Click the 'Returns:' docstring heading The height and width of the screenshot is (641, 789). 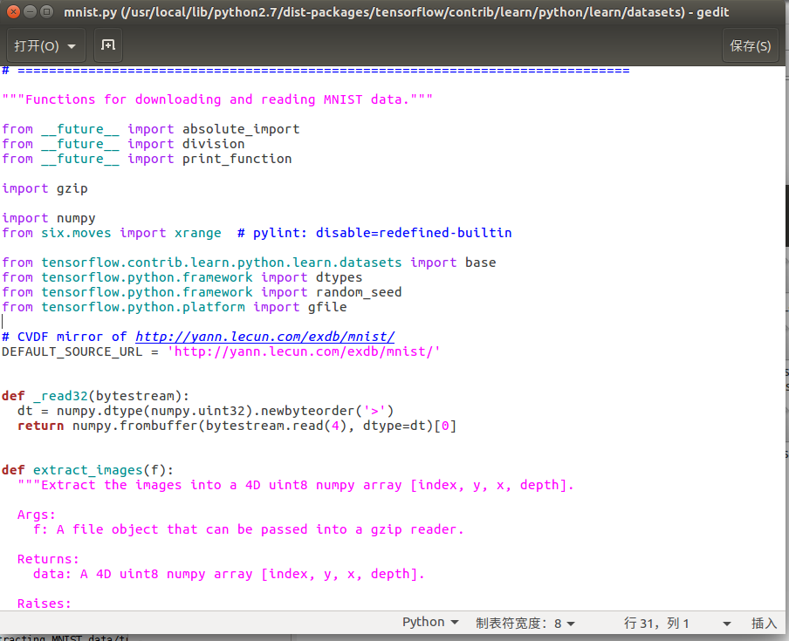[x=48, y=559]
